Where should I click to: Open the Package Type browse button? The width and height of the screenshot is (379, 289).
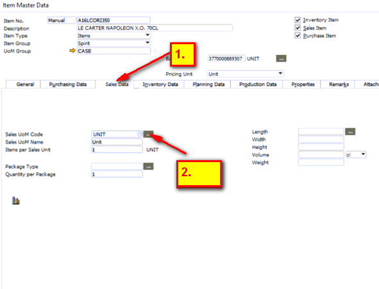(148, 167)
